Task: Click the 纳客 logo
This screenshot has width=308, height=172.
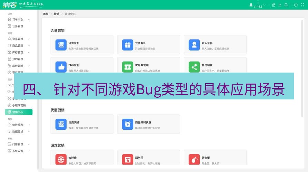Action: tap(10, 5)
